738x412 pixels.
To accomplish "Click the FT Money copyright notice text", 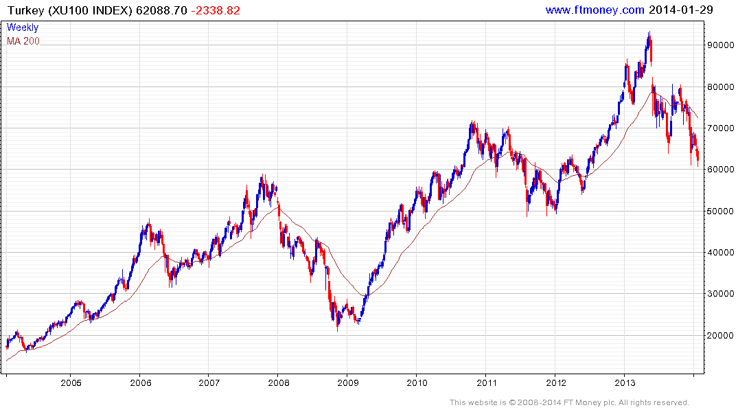I will tap(569, 402).
